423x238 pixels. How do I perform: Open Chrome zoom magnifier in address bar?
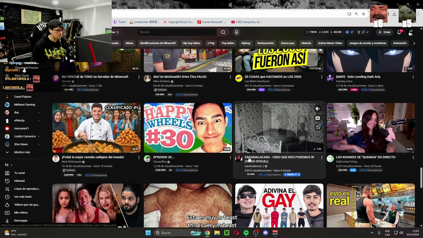tap(356, 14)
